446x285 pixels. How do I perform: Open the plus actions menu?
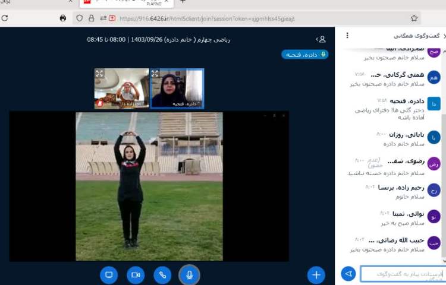pos(316,274)
